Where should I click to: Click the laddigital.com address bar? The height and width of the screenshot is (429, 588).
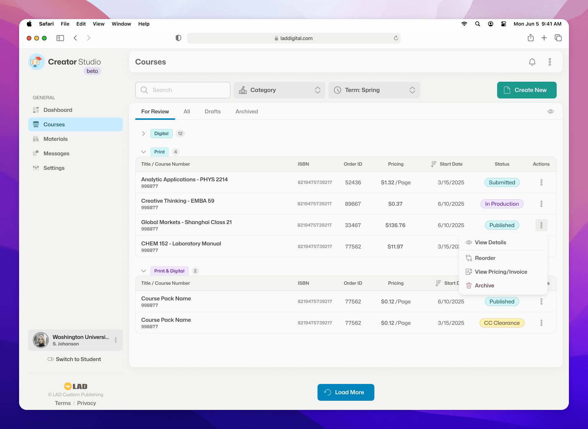[294, 38]
